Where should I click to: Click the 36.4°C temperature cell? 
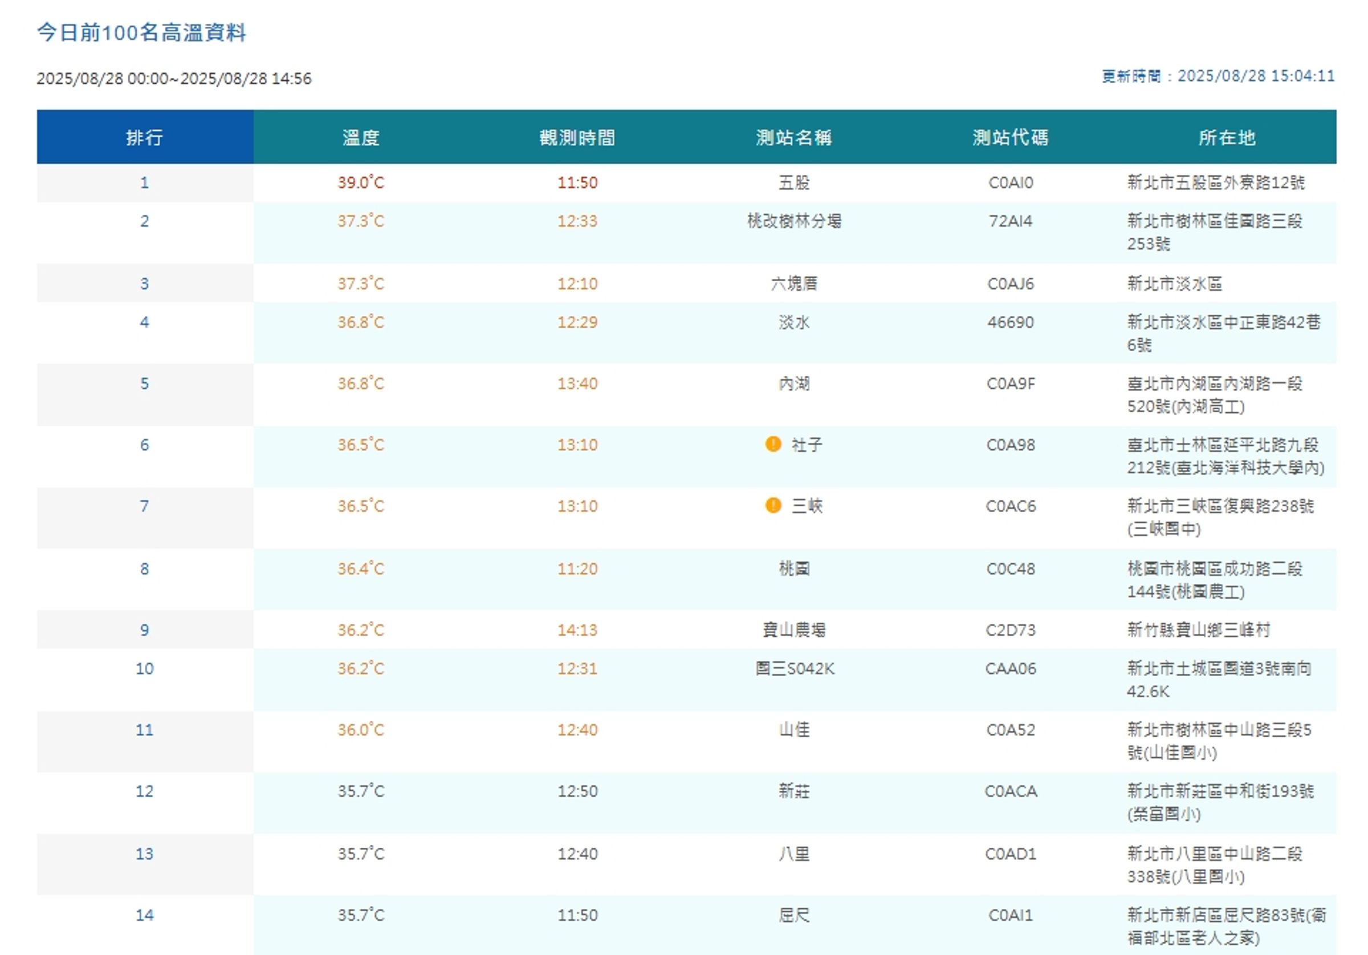pyautogui.click(x=361, y=568)
